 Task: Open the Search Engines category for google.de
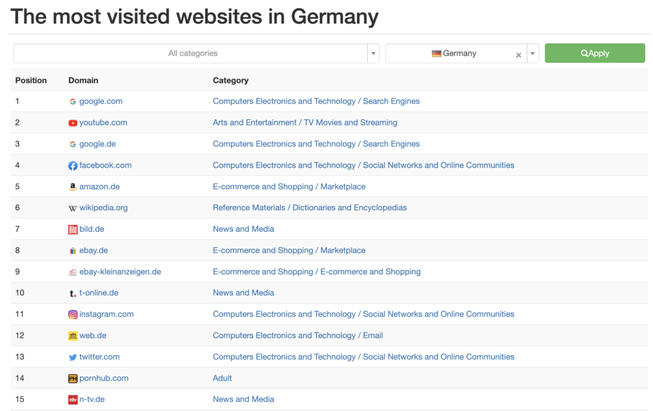point(316,144)
